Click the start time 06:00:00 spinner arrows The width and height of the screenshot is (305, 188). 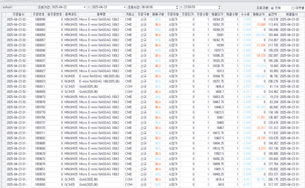[x=177, y=7]
